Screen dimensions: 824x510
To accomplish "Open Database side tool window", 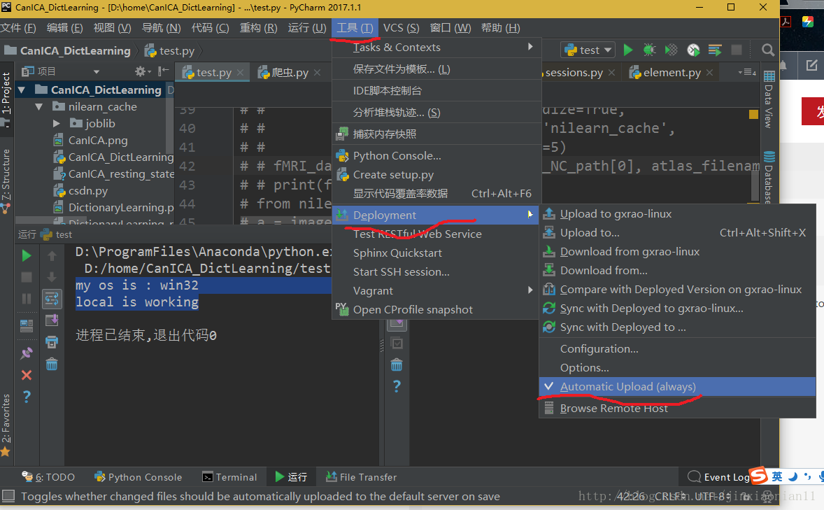I will [769, 178].
